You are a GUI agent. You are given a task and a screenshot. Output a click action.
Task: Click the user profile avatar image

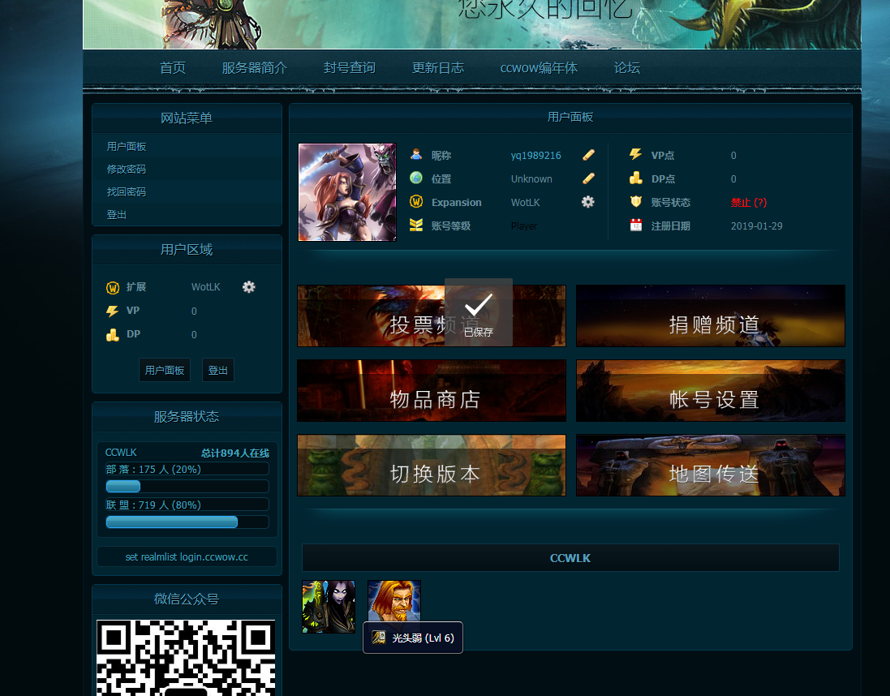pos(347,192)
